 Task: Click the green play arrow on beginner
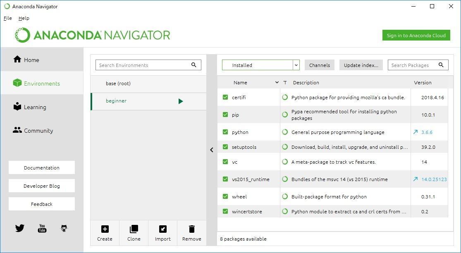pos(181,101)
